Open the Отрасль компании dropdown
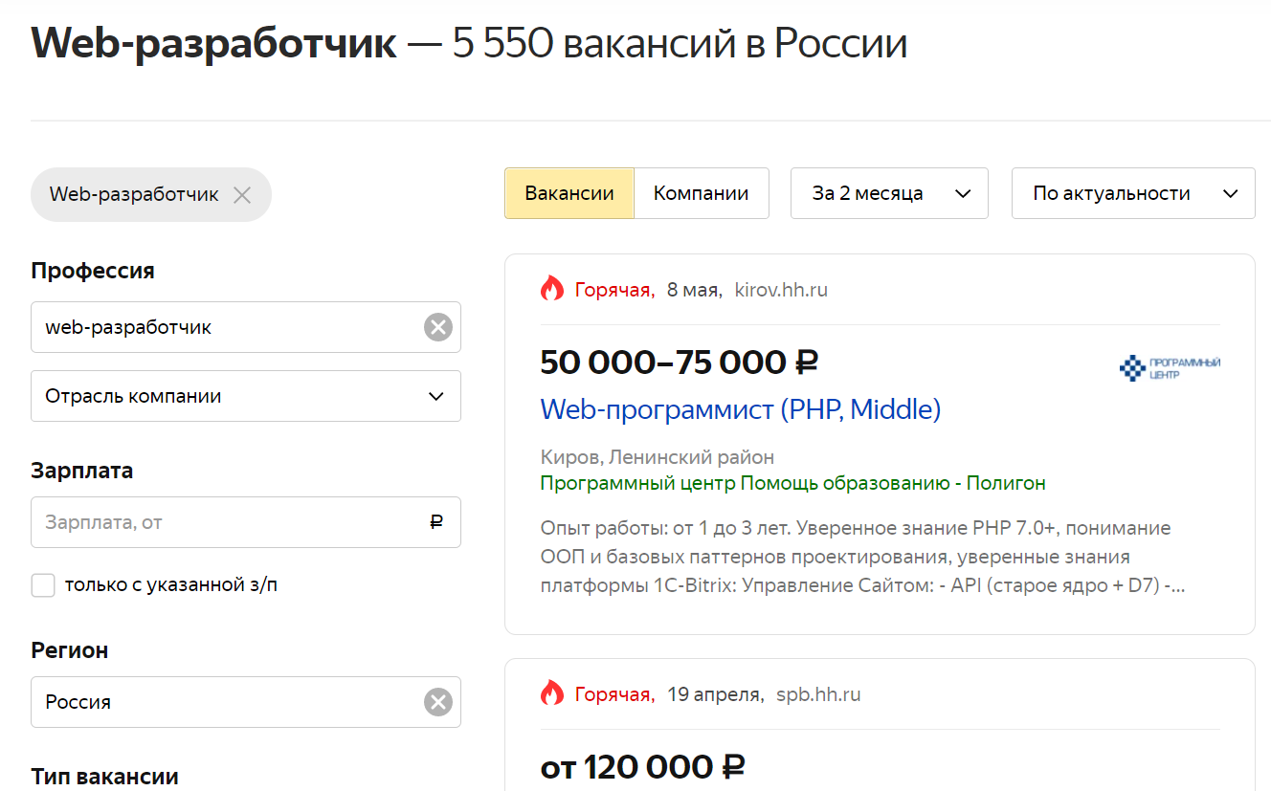The width and height of the screenshot is (1271, 791). coord(246,396)
